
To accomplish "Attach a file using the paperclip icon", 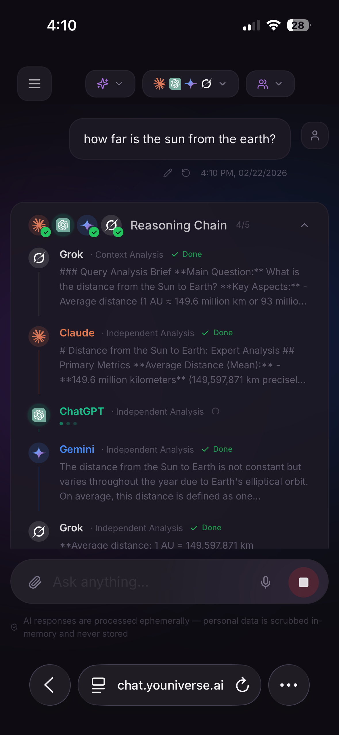I will 35,581.
